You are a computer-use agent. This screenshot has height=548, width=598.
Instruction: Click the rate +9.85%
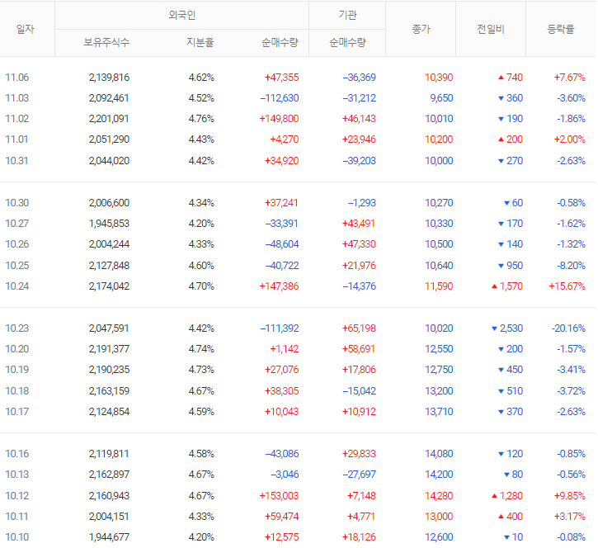coord(570,495)
